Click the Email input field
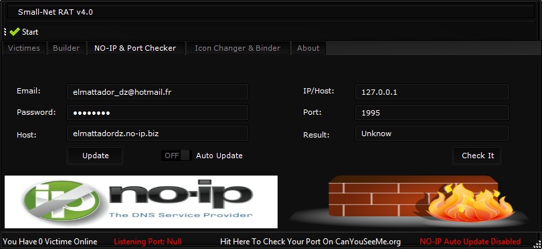 pyautogui.click(x=157, y=91)
